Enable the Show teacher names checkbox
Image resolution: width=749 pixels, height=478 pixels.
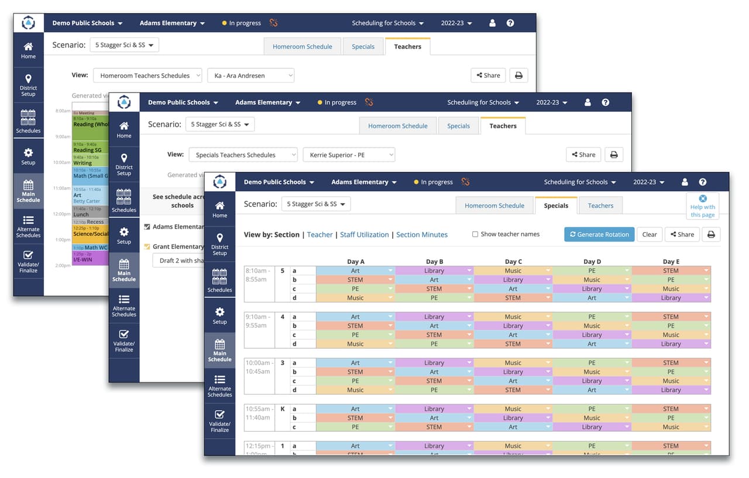tap(475, 235)
